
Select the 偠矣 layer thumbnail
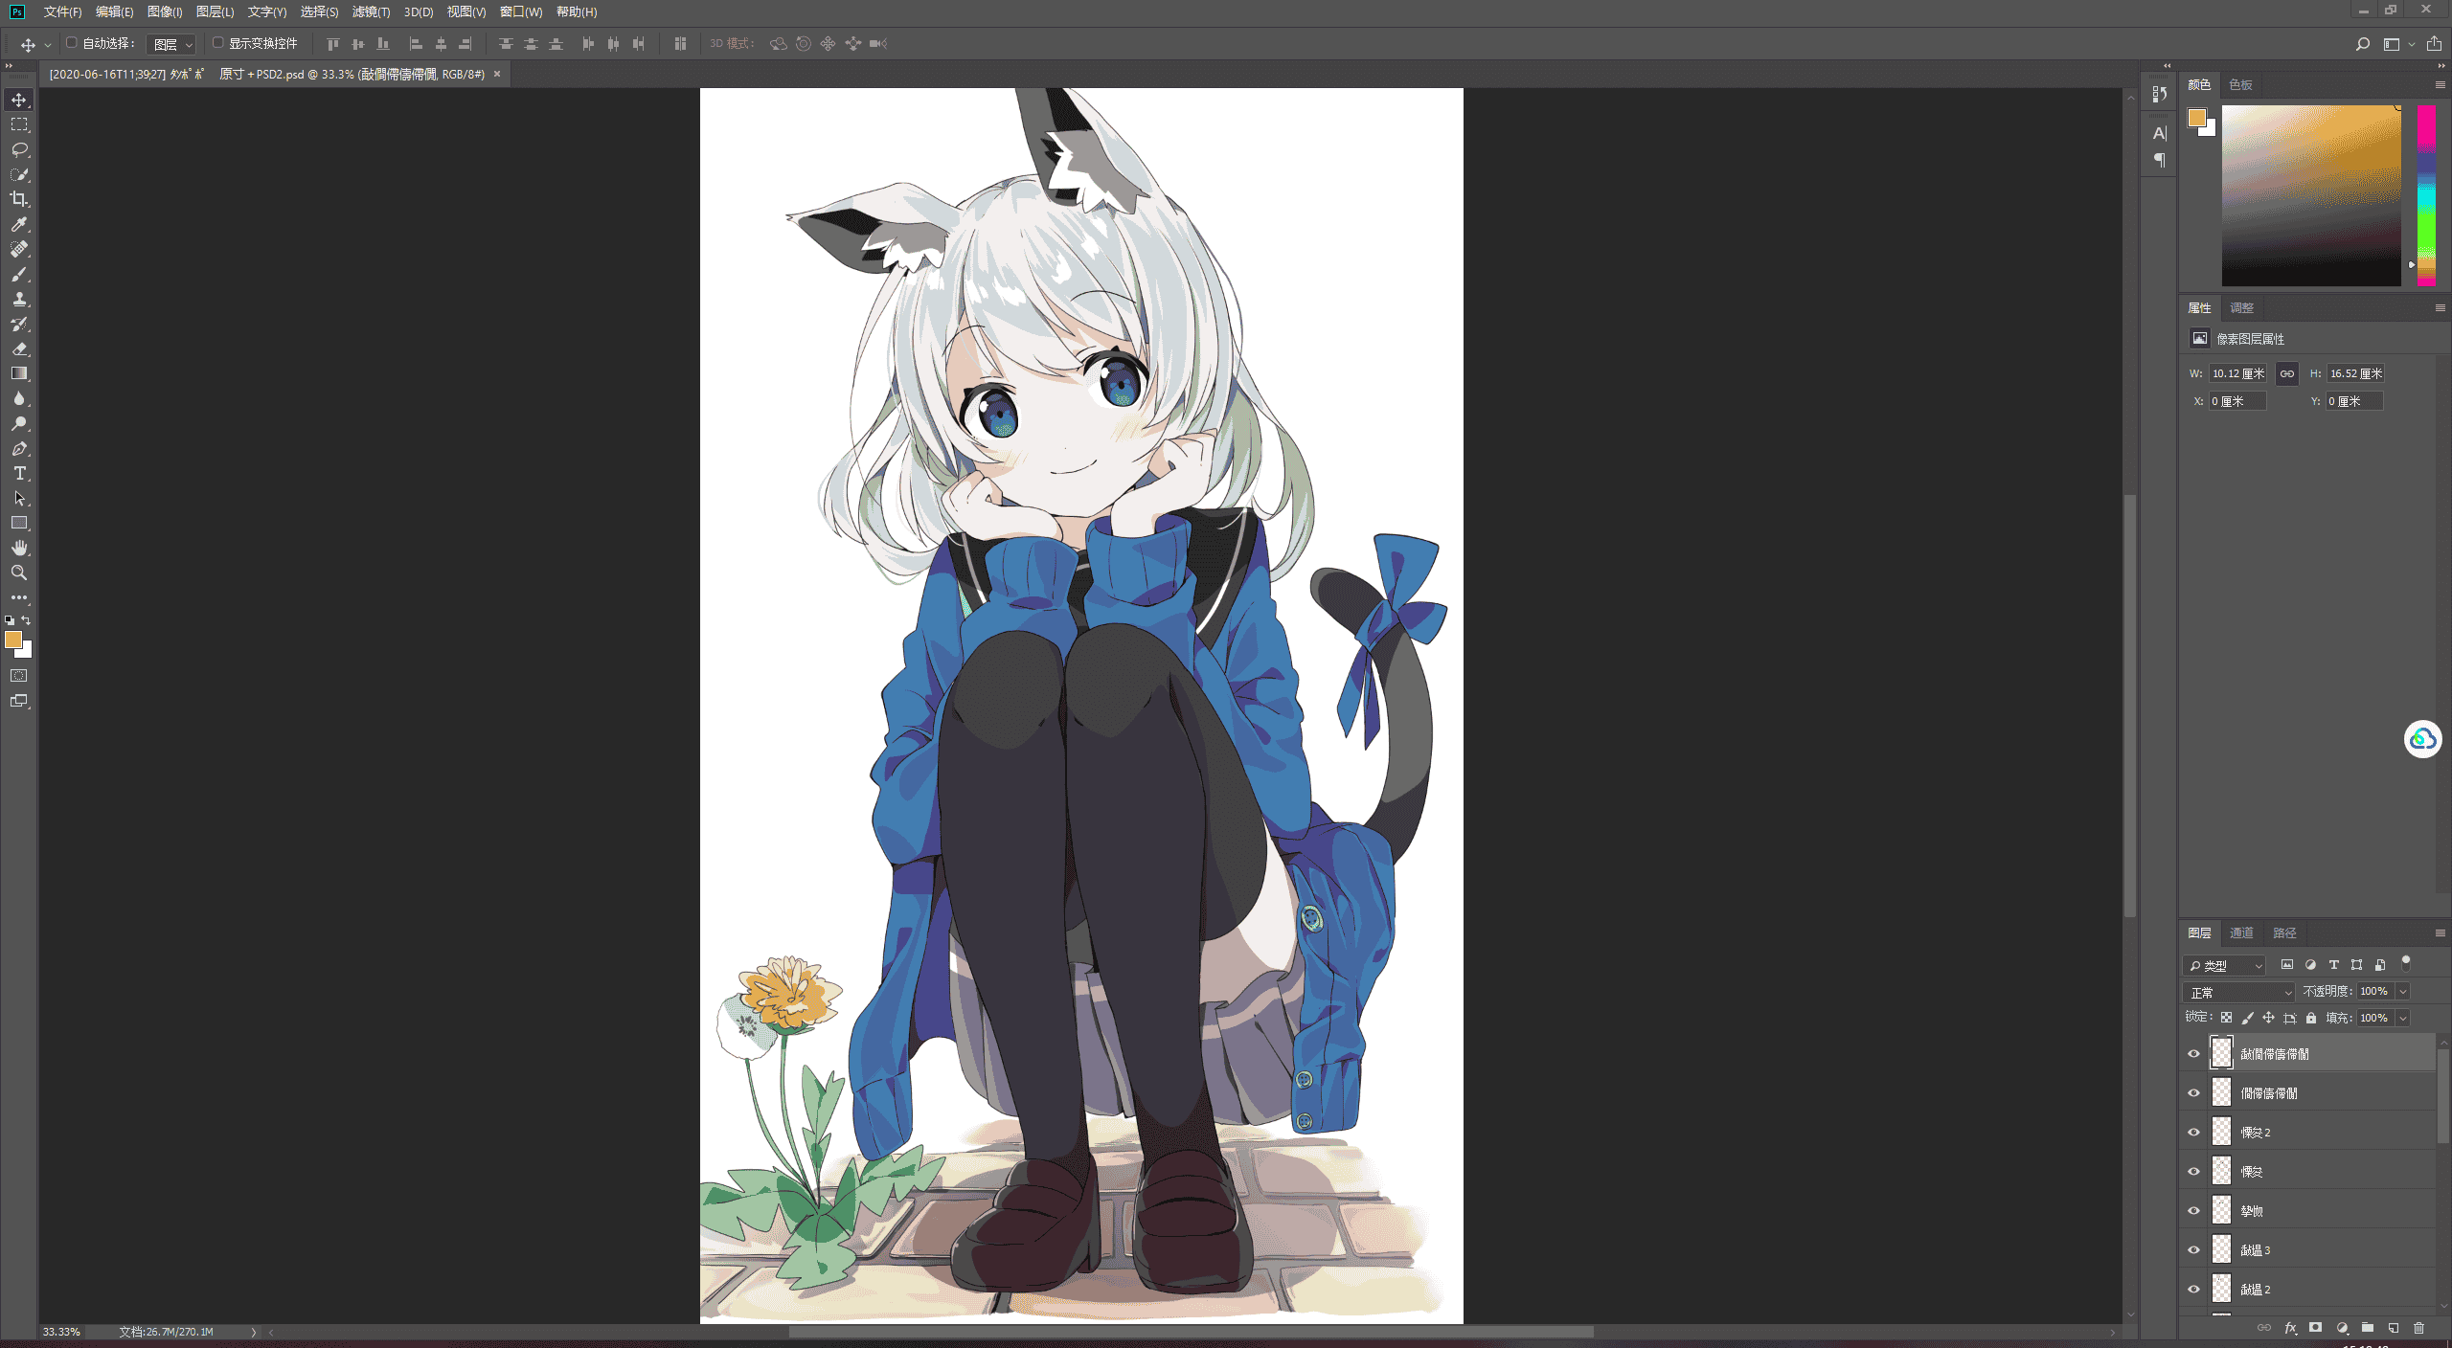click(2221, 1172)
